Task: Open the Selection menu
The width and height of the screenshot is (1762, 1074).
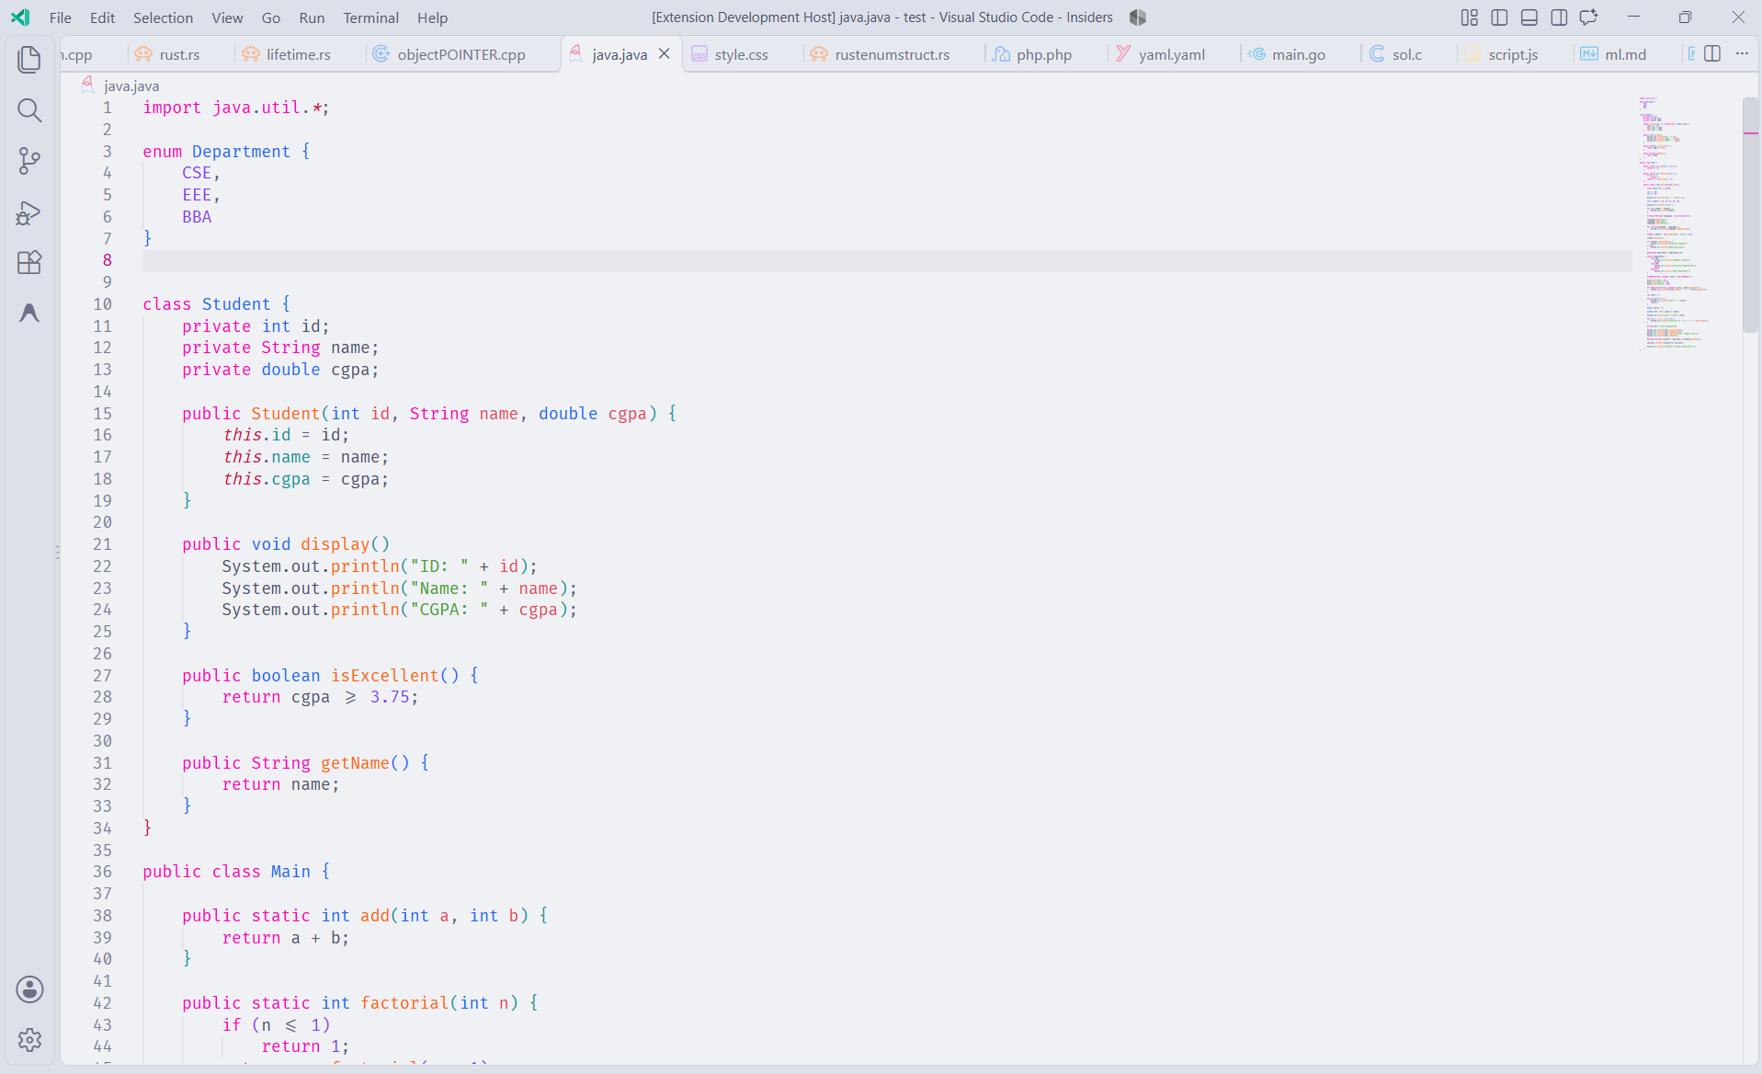Action: click(163, 17)
